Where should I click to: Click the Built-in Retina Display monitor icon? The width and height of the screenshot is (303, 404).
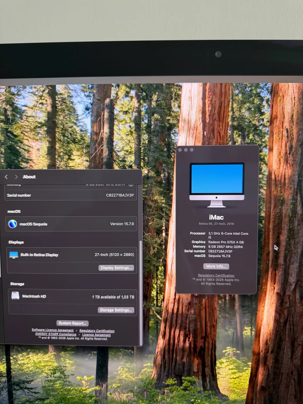pyautogui.click(x=14, y=255)
